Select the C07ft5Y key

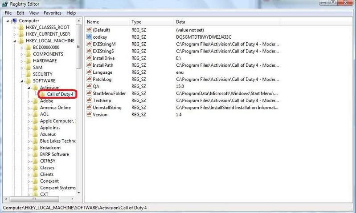tap(48, 161)
